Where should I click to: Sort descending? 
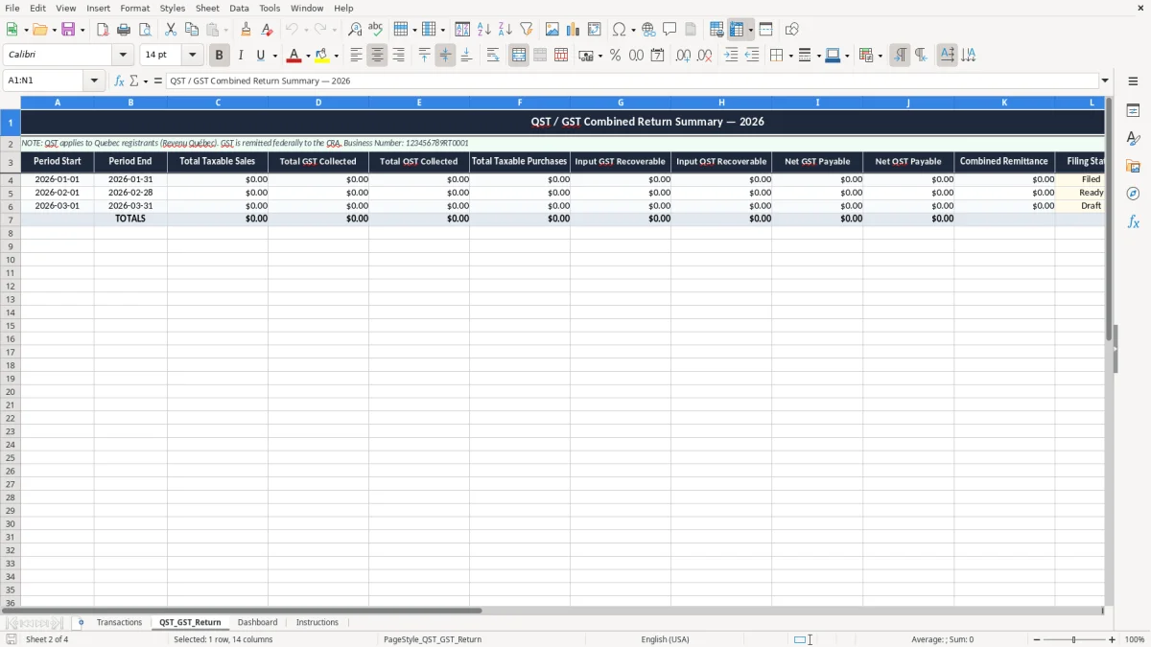point(505,30)
